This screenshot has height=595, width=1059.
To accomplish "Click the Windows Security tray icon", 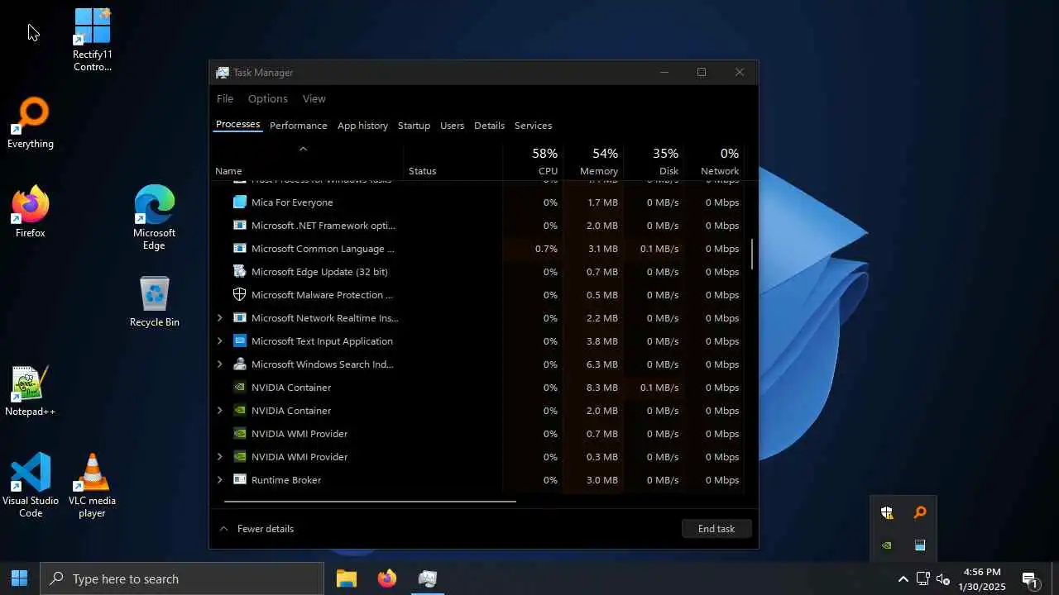I will 887,513.
